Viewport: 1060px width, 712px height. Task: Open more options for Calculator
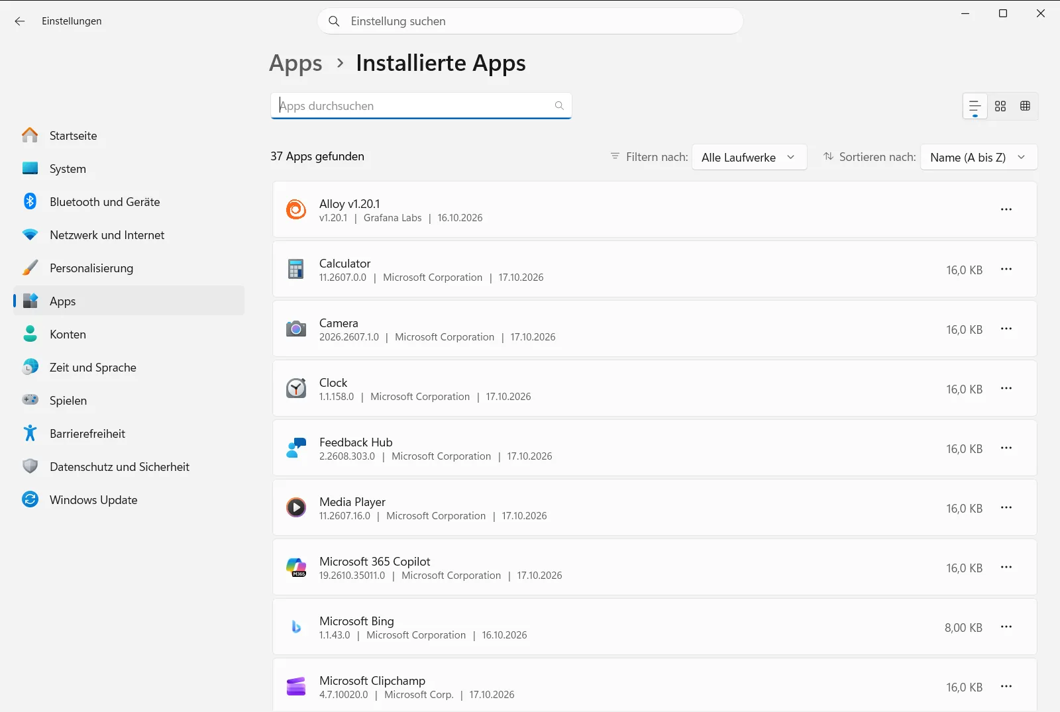pos(1006,269)
